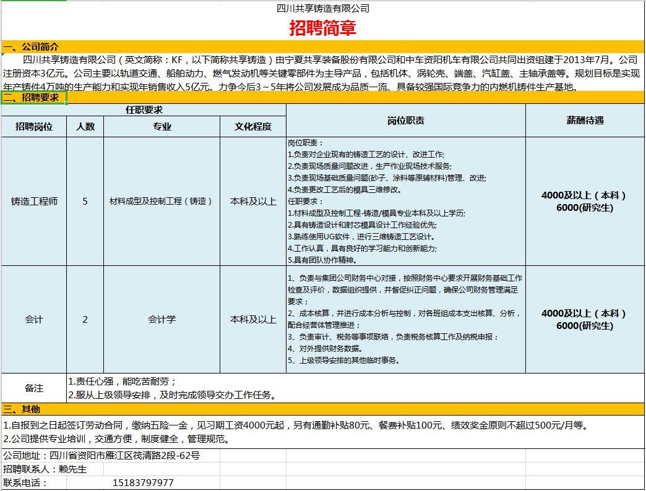Click the company introduction paragraph cell

[x=322, y=73]
